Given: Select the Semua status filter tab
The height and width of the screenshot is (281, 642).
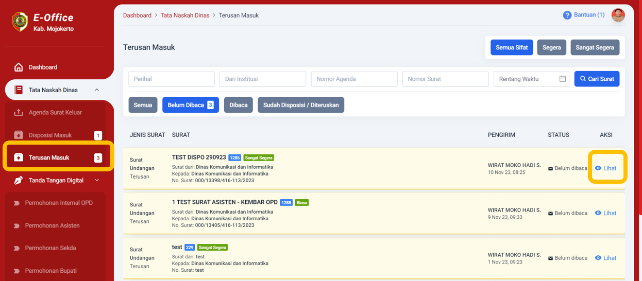Looking at the screenshot, I should click(143, 105).
